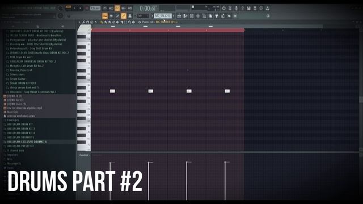The image size is (363, 204).
Task: Open the MC_SNARES (21) channel dropdown
Action: 167,22
